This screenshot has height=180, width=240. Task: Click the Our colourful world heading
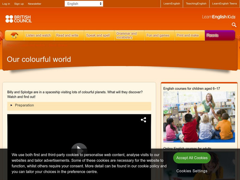39,59
